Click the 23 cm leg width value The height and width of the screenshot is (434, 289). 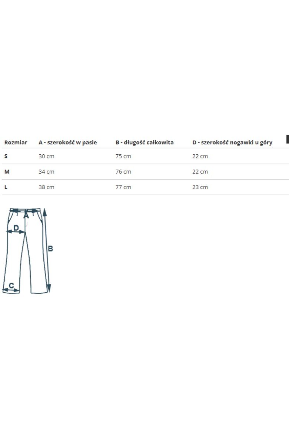click(x=200, y=187)
